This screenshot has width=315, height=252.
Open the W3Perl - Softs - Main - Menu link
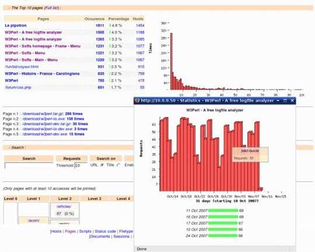[31, 60]
